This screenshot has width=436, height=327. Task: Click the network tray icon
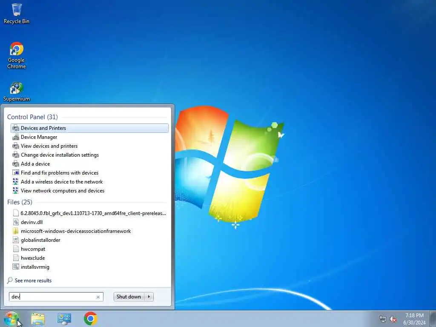click(383, 319)
